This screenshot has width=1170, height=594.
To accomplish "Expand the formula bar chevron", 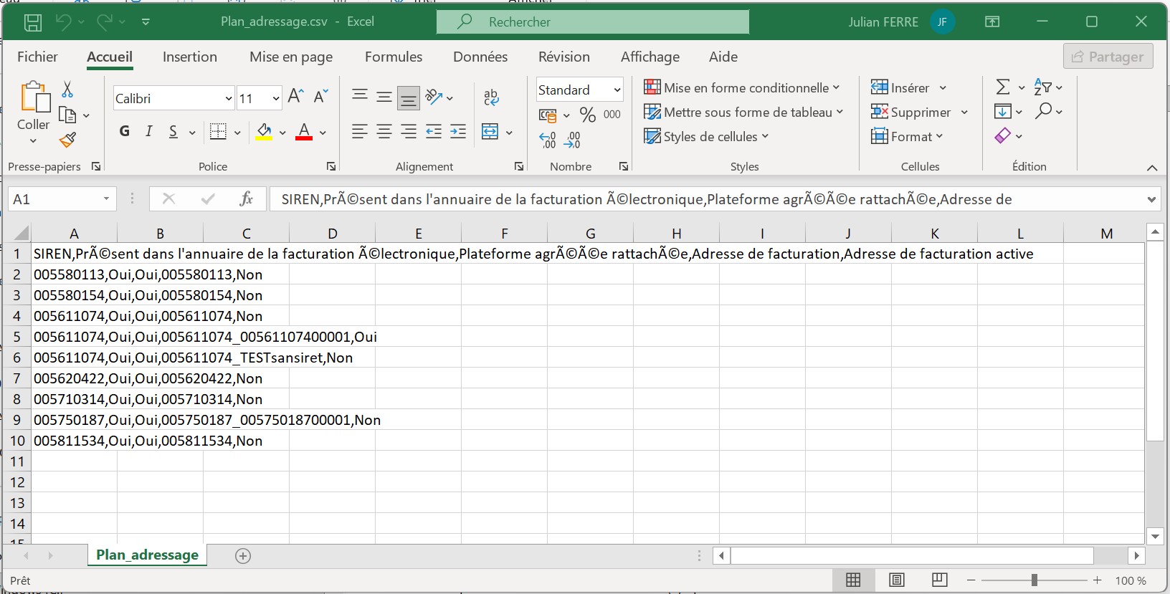I will (1151, 199).
